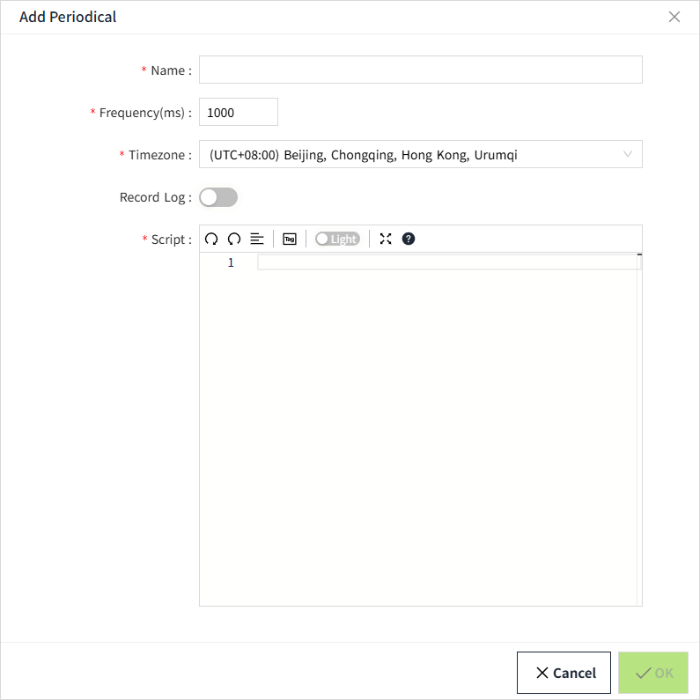Click the Frequency(ms) input showing 1000
Screen dimensions: 700x700
[239, 113]
